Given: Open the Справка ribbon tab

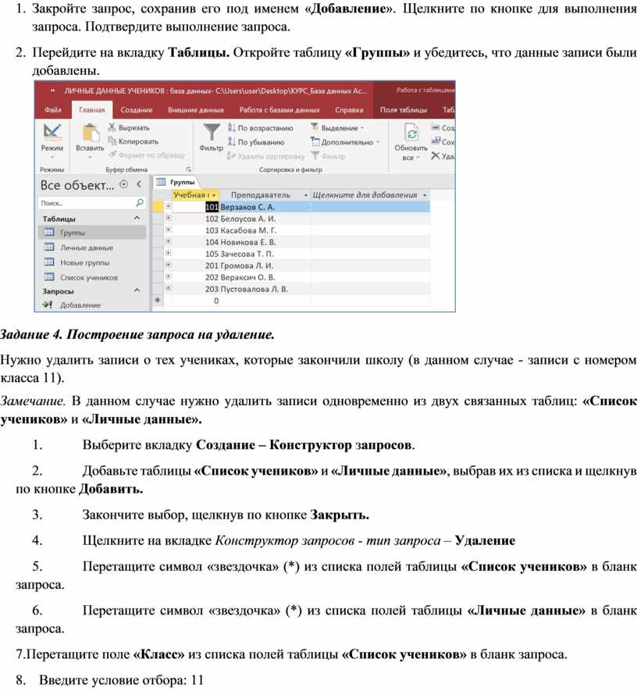Looking at the screenshot, I should (x=349, y=110).
